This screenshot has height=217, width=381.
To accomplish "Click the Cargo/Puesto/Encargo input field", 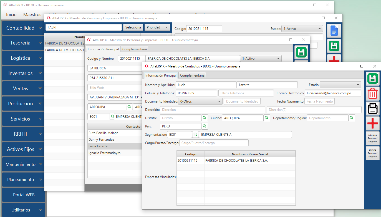I will [x=214, y=143].
